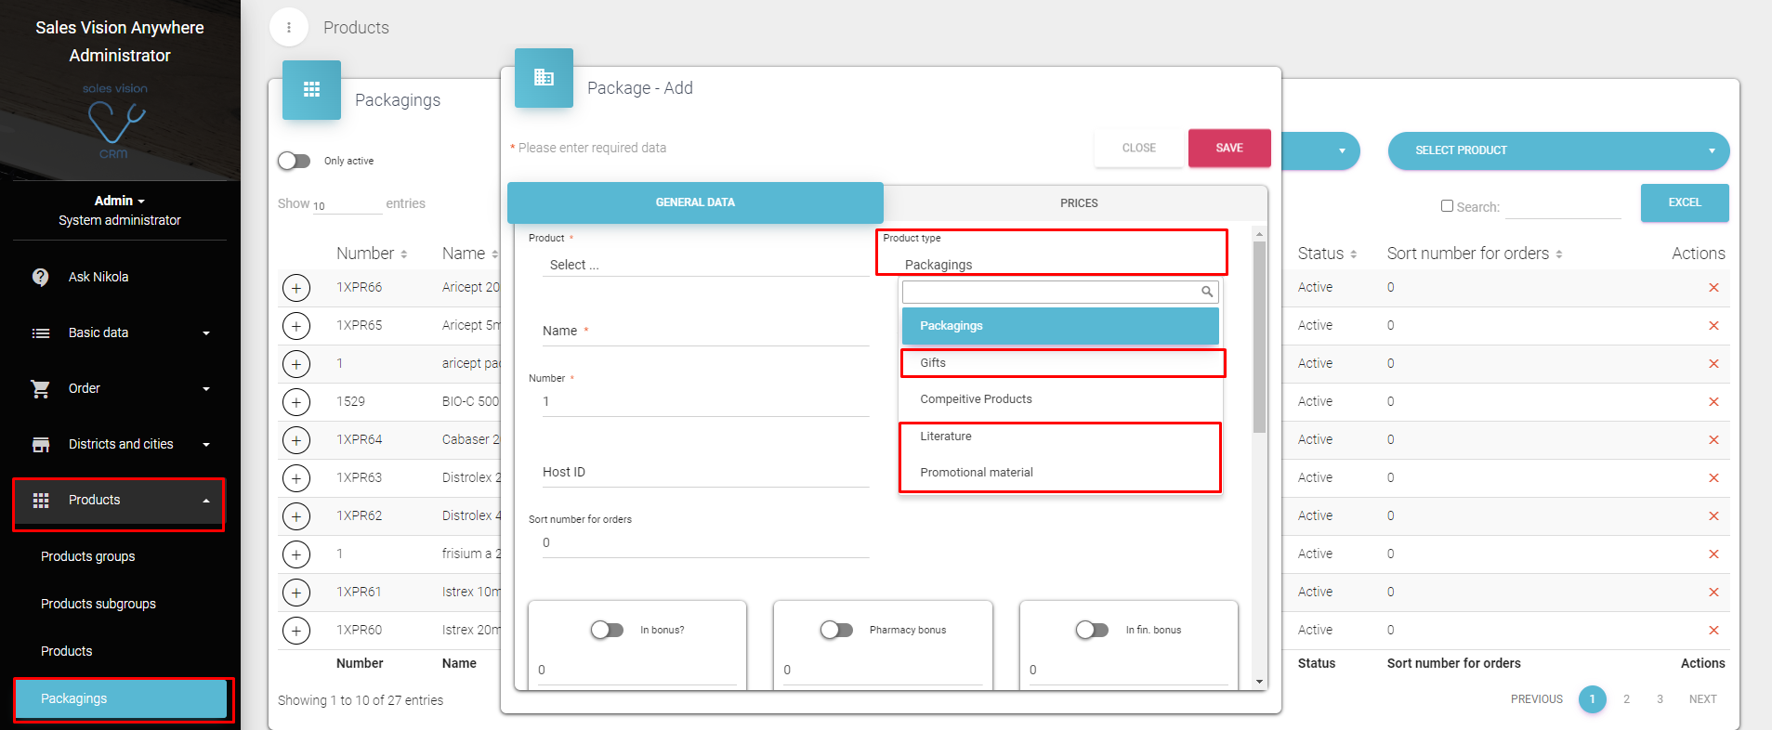Open the Product Select... dropdown
1772x730 pixels.
tap(706, 265)
